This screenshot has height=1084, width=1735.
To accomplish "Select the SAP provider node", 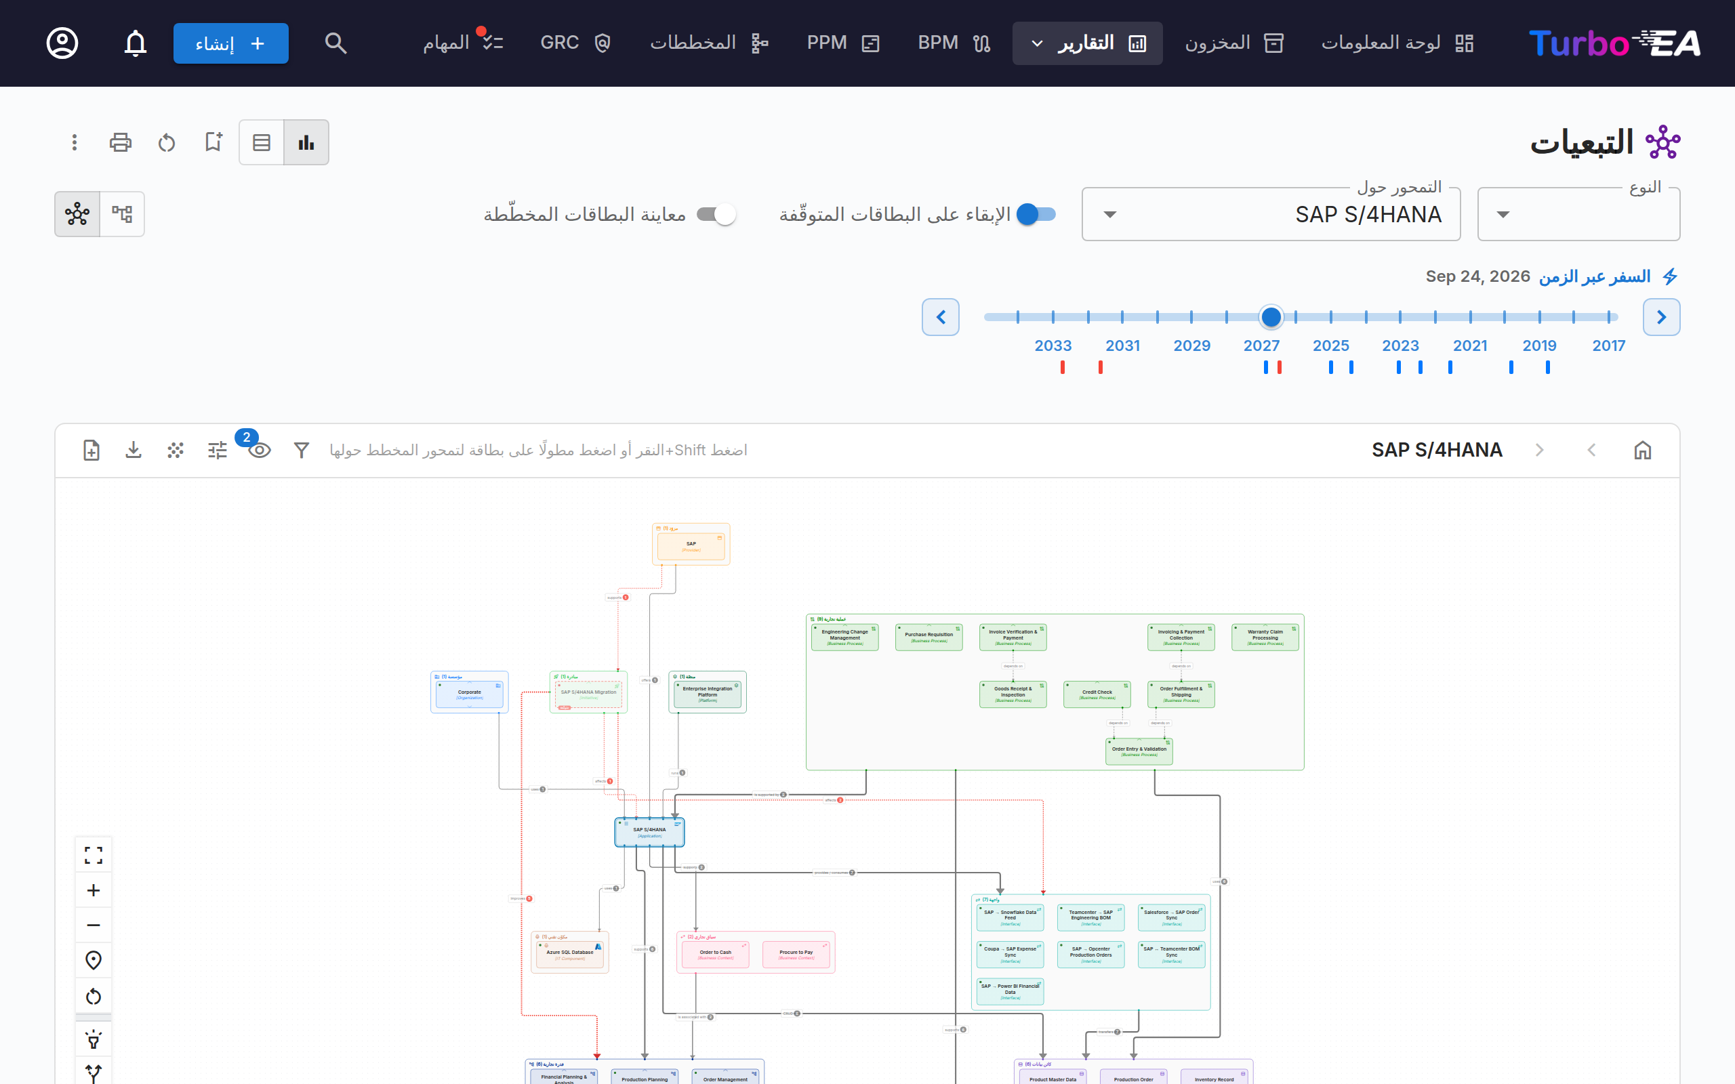I will pos(691,547).
